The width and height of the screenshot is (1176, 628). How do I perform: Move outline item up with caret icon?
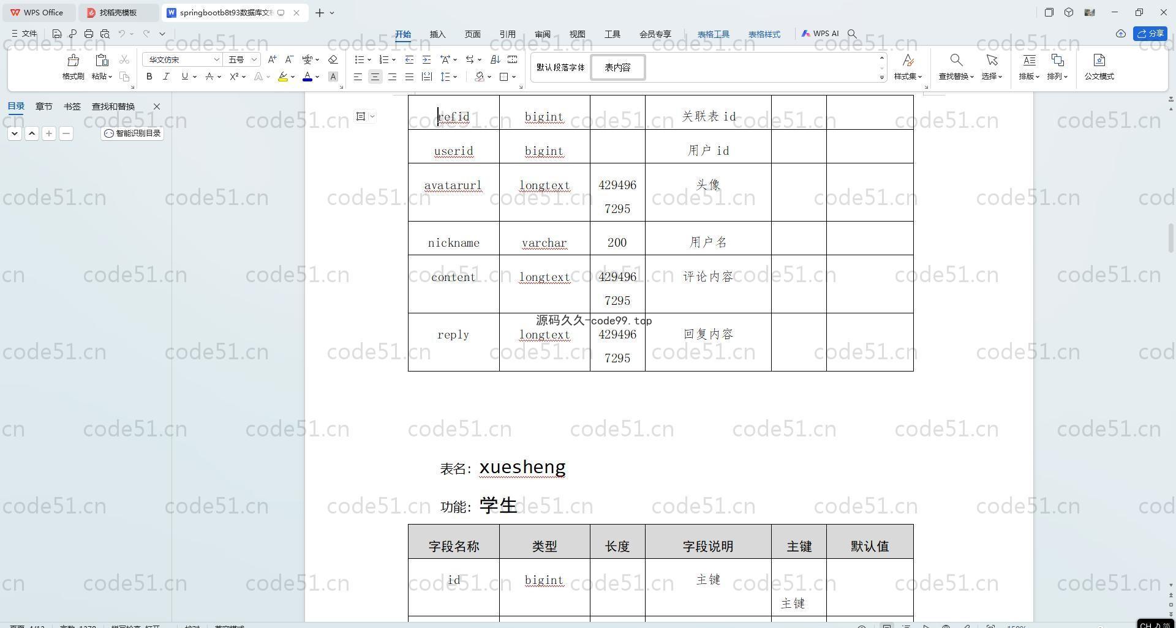32,133
